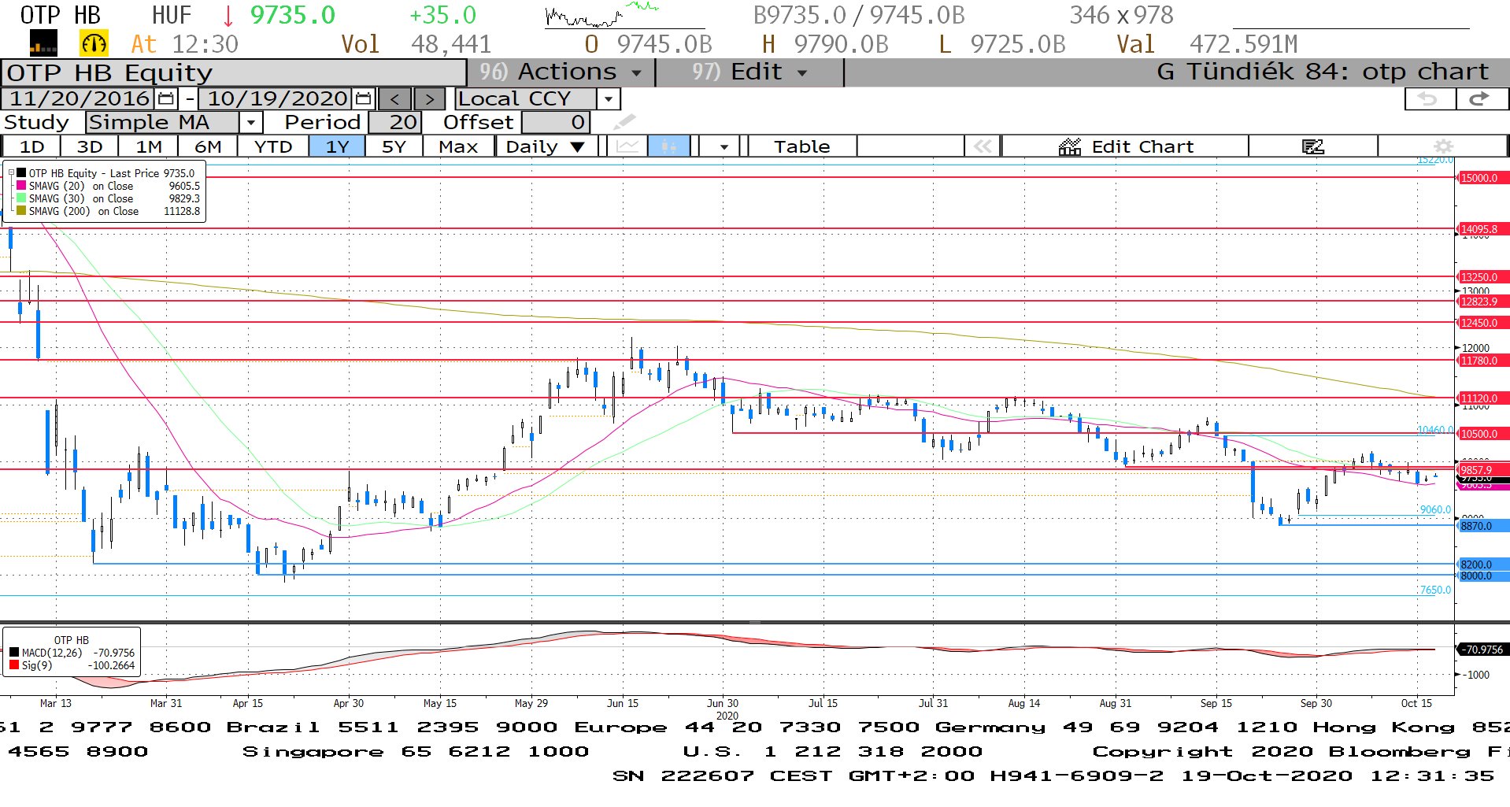Click the 12823.9 price level label
The width and height of the screenshot is (1510, 807).
[x=1483, y=302]
